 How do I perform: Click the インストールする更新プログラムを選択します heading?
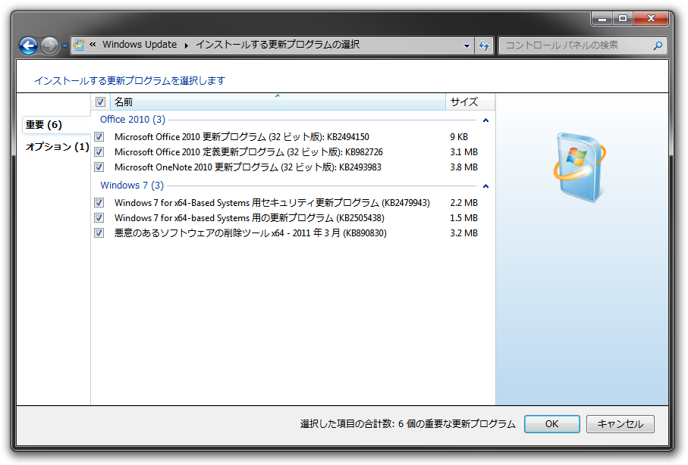pos(130,80)
